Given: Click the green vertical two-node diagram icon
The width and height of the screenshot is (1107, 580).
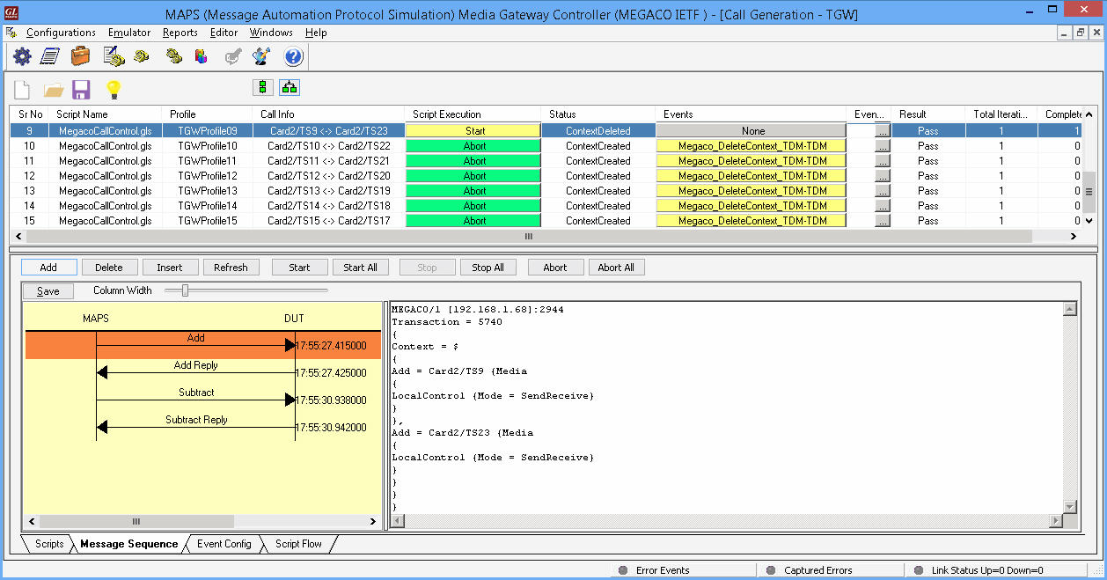Looking at the screenshot, I should (262, 87).
